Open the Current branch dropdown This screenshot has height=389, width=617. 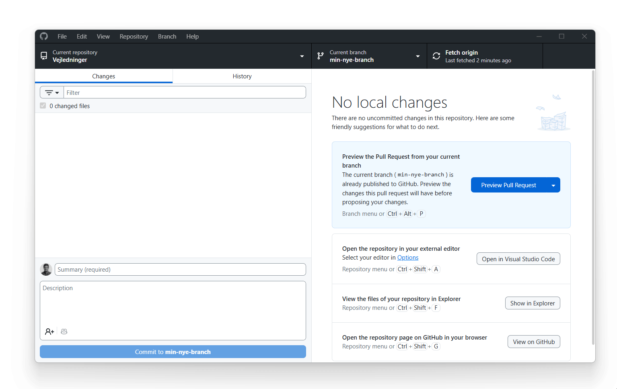[x=418, y=56]
